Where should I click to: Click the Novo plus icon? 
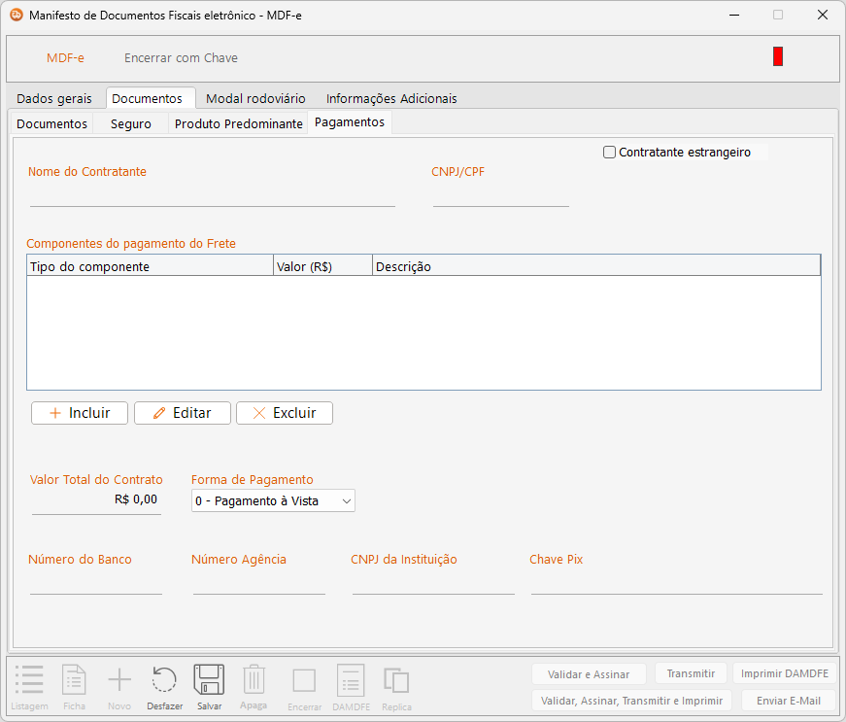(x=119, y=681)
